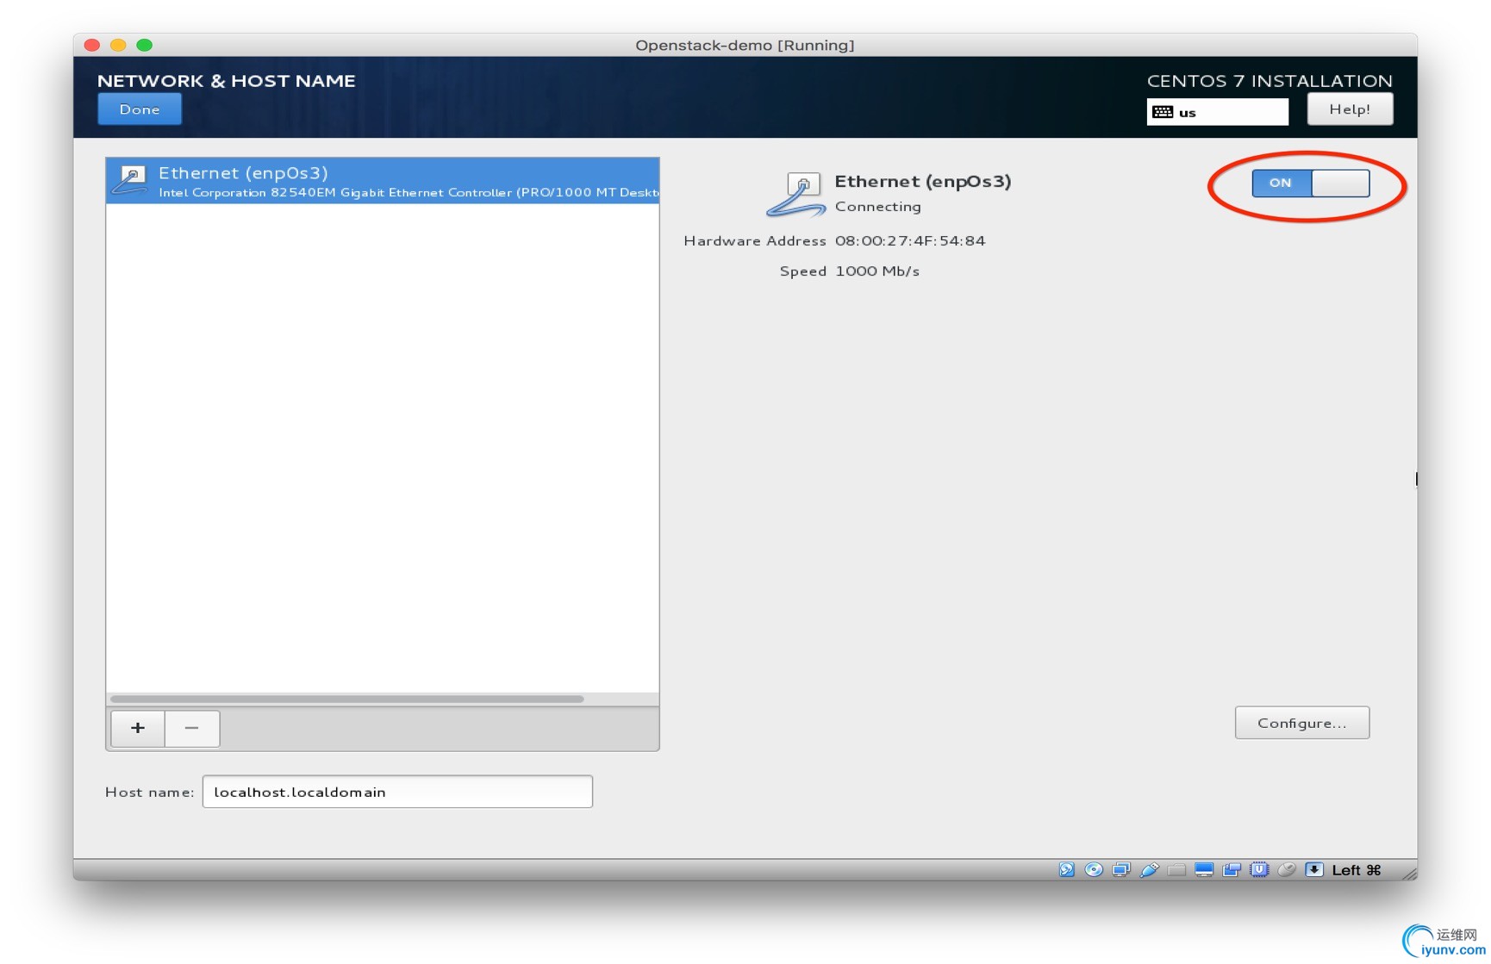Select Ethernet (enp0s3) in the device list

[x=383, y=181]
